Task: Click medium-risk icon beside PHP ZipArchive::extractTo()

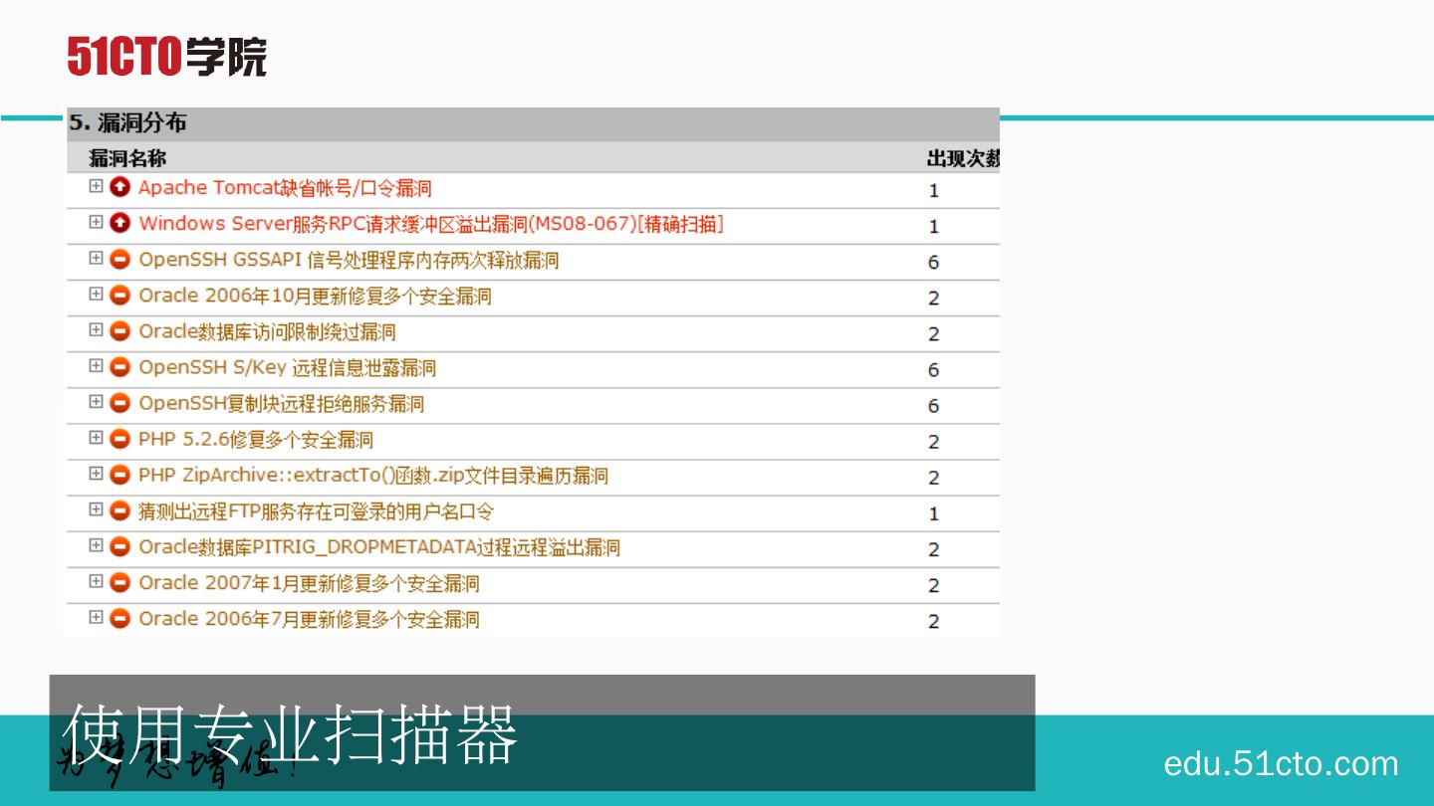Action: (120, 475)
